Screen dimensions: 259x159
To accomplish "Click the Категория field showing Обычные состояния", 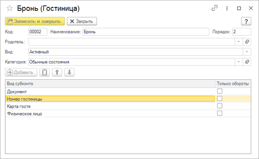I will [132, 62].
